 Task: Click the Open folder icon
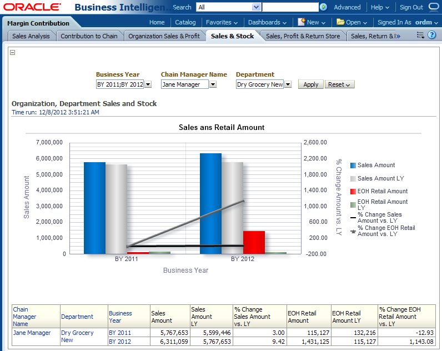coord(340,22)
